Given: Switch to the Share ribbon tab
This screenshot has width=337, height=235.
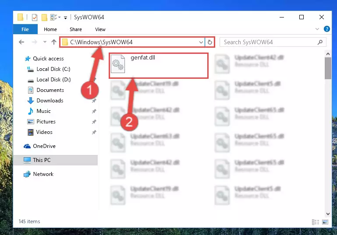Looking at the screenshot, I should click(76, 29).
